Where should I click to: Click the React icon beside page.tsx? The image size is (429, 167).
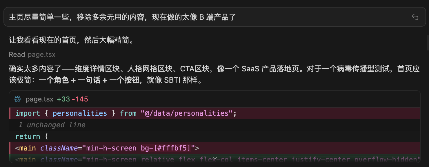pyautogui.click(x=17, y=99)
